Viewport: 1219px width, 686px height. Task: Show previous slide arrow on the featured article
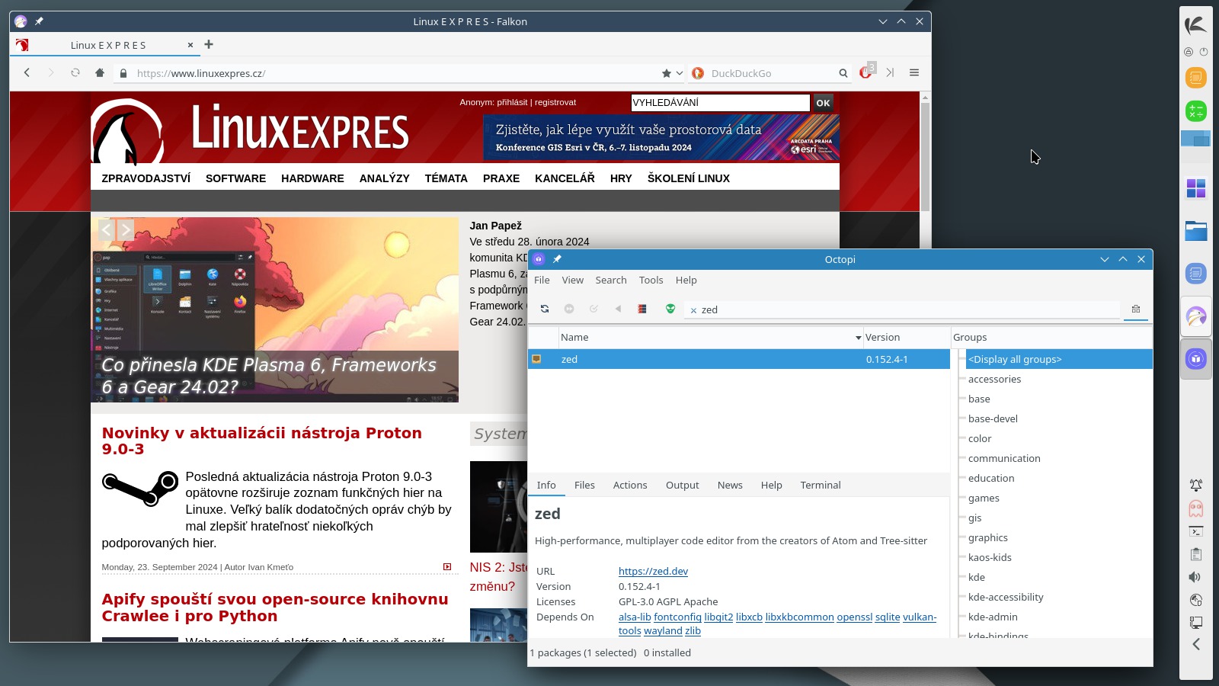pyautogui.click(x=107, y=229)
